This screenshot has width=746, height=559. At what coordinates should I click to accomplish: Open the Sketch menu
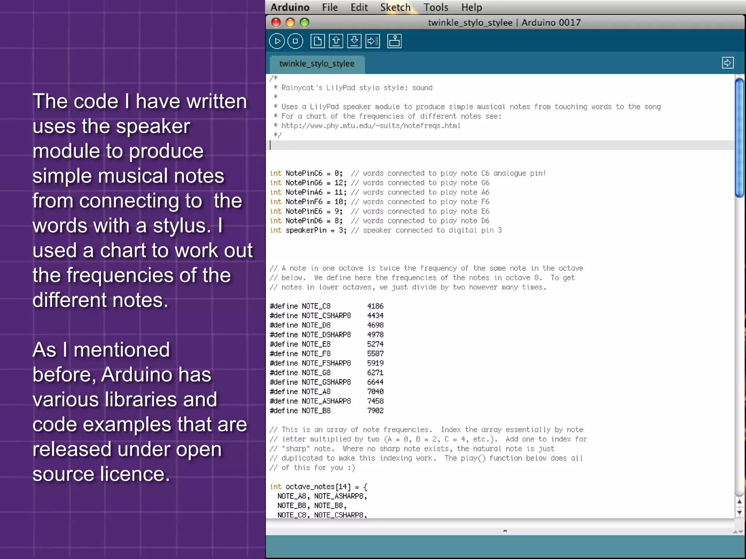coord(396,7)
